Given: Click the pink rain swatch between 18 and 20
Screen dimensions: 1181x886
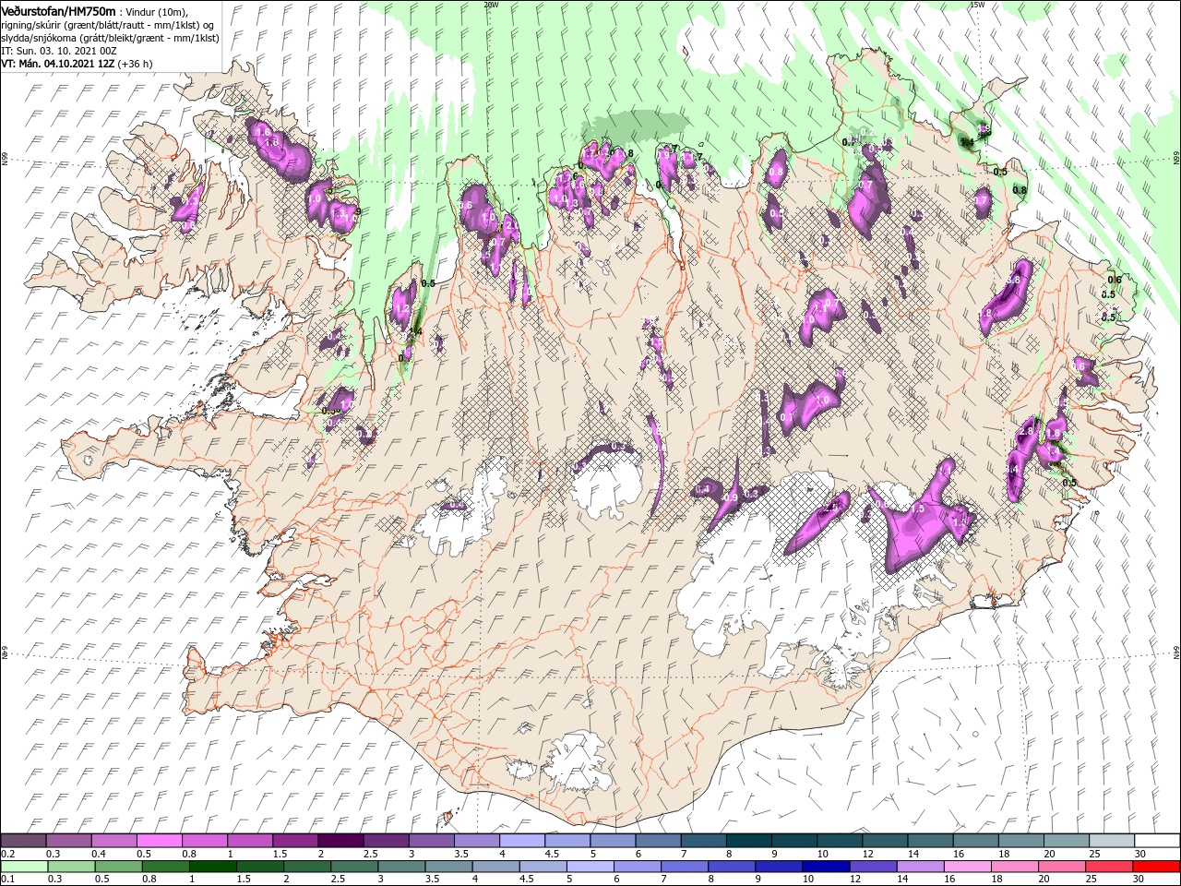Looking at the screenshot, I should (x=1016, y=867).
